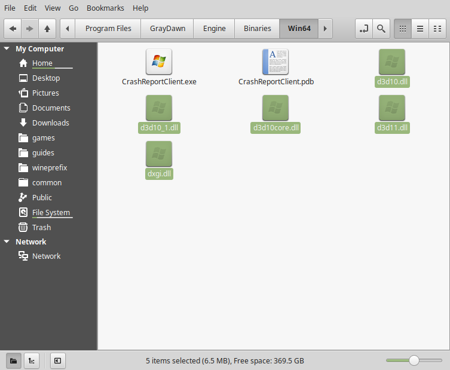Image resolution: width=450 pixels, height=370 pixels.
Task: Go up to the parent folder
Action: point(47,29)
